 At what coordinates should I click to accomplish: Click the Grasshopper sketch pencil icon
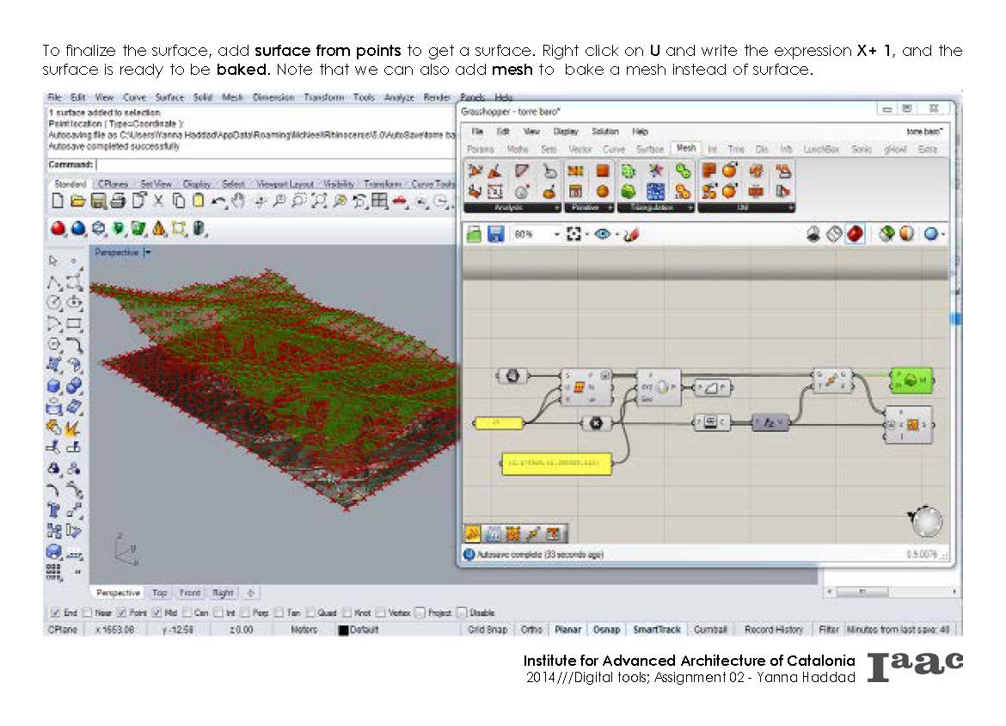[630, 234]
